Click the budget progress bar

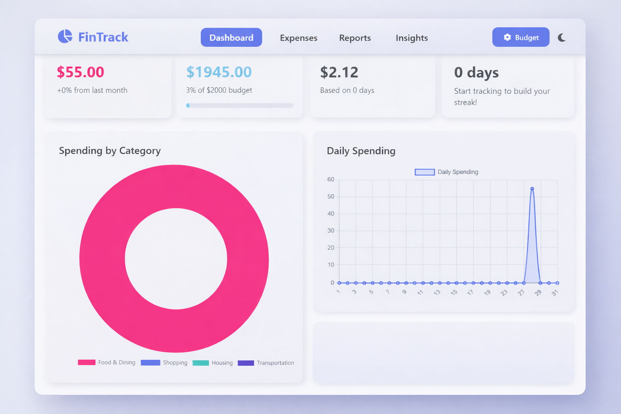[x=239, y=105]
